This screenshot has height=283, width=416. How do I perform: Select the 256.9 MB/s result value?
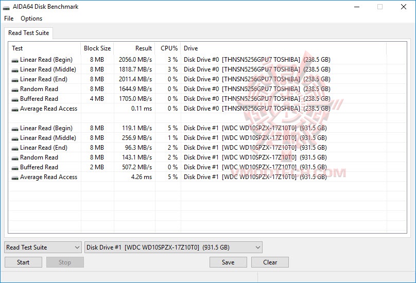tap(137, 138)
